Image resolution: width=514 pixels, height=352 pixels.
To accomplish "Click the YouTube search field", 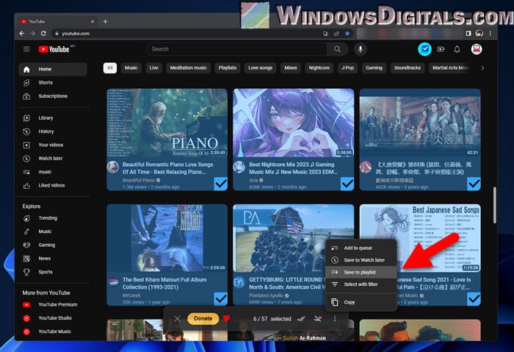I will (x=236, y=49).
